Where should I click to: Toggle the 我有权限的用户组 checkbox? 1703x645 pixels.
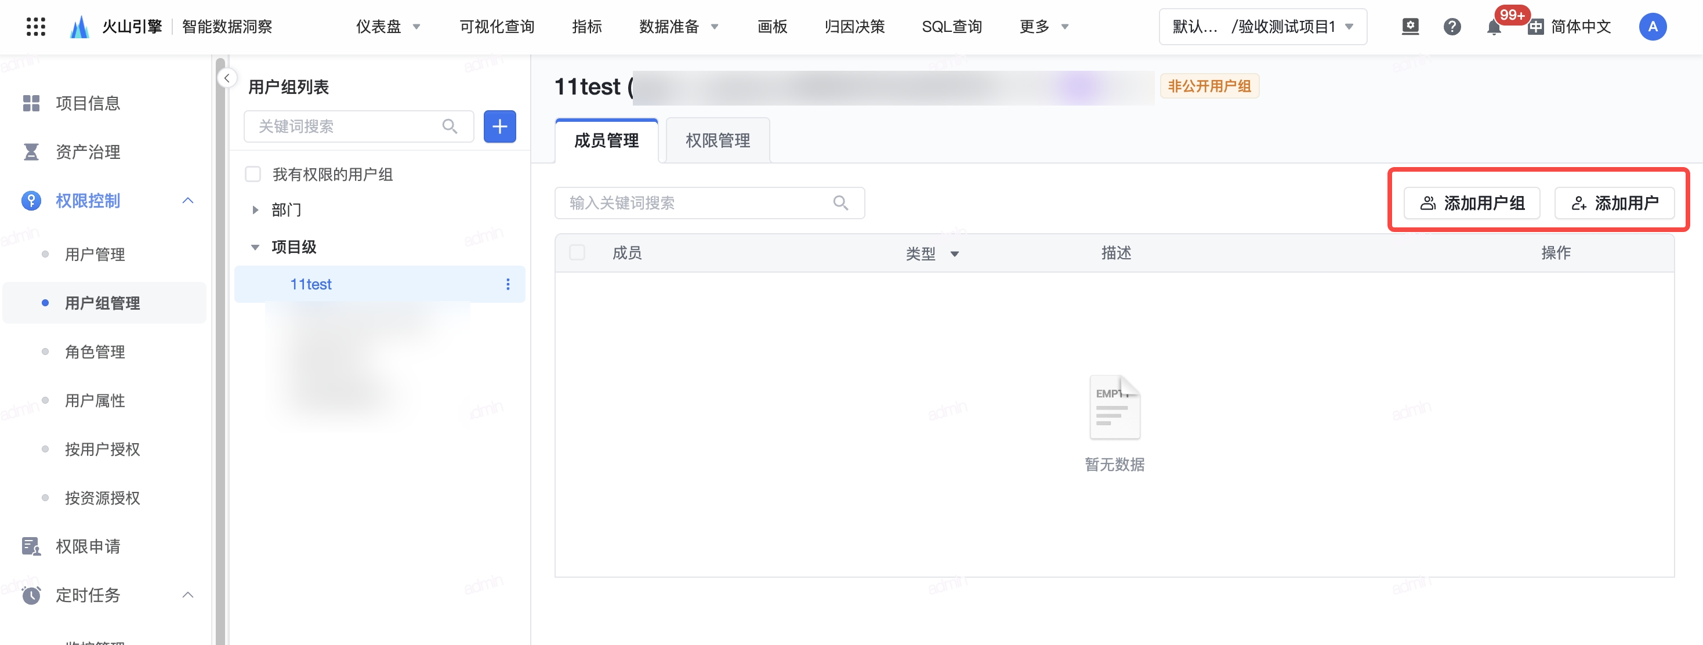coord(252,175)
